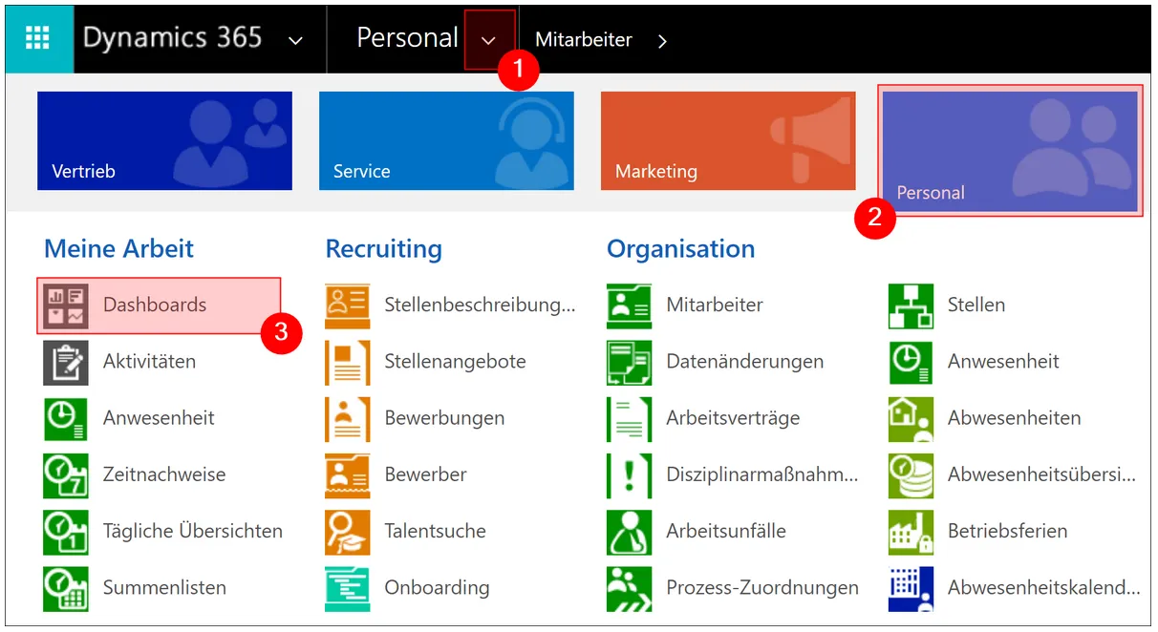Click the Disziplinarmaßnahmen exclamation icon
The width and height of the screenshot is (1158, 632).
(x=629, y=474)
